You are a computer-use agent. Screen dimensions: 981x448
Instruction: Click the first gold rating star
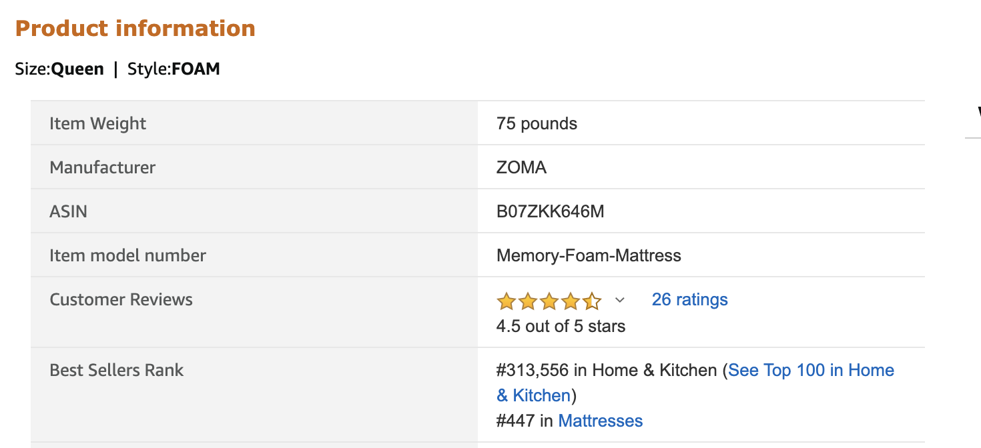[507, 301]
